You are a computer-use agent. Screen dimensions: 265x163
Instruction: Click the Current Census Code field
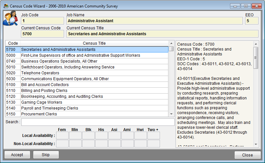tap(42, 34)
